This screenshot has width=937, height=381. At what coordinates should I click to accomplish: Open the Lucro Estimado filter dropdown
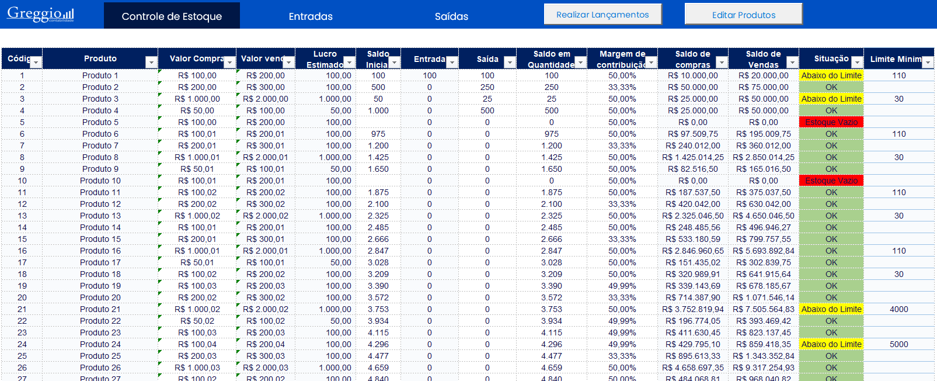click(x=349, y=63)
